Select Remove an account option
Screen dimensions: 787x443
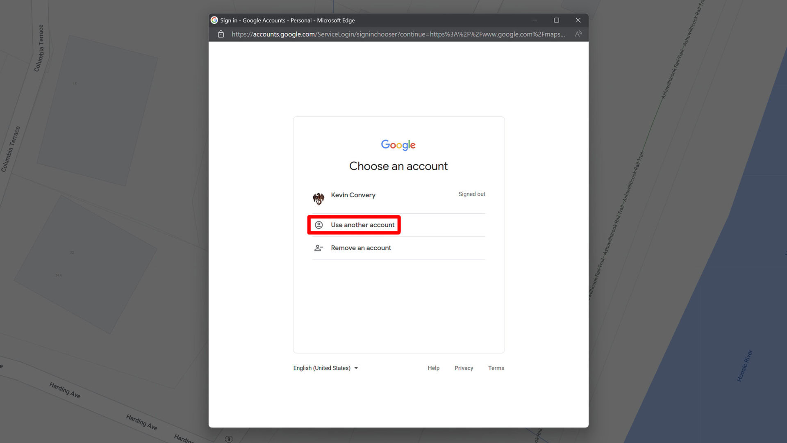pos(361,248)
